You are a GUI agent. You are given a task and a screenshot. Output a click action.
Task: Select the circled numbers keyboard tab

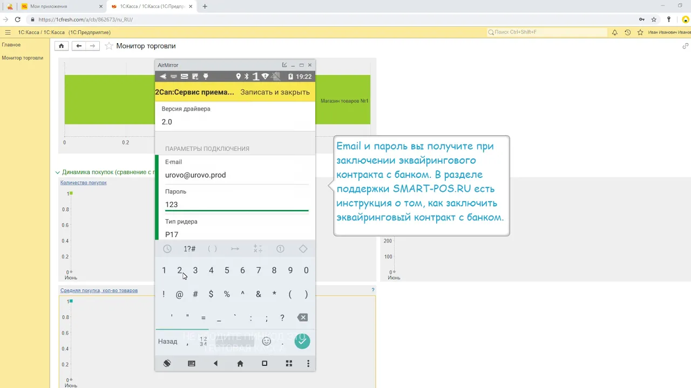280,249
